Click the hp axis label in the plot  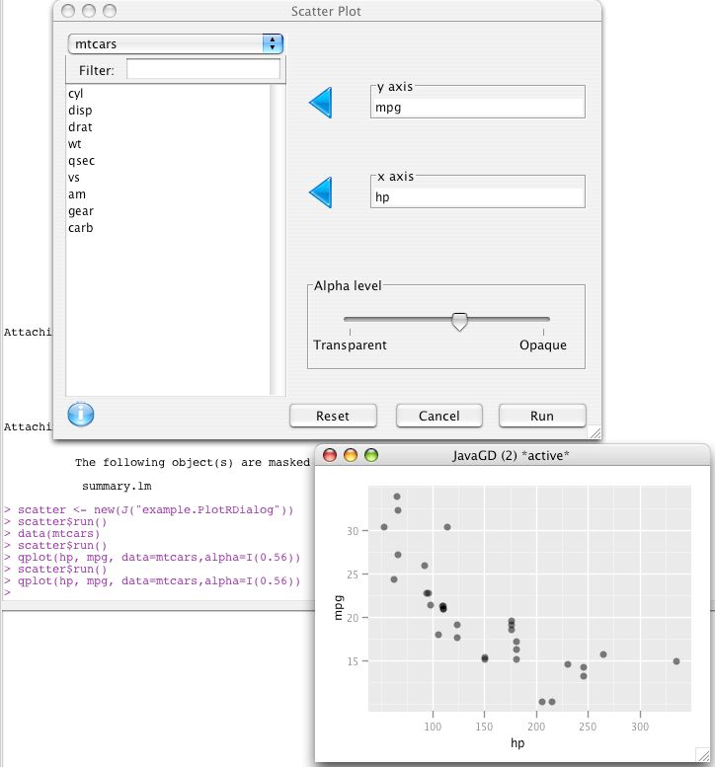tap(517, 743)
